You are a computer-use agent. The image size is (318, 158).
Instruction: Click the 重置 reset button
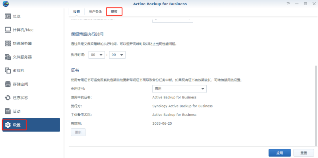(304, 153)
